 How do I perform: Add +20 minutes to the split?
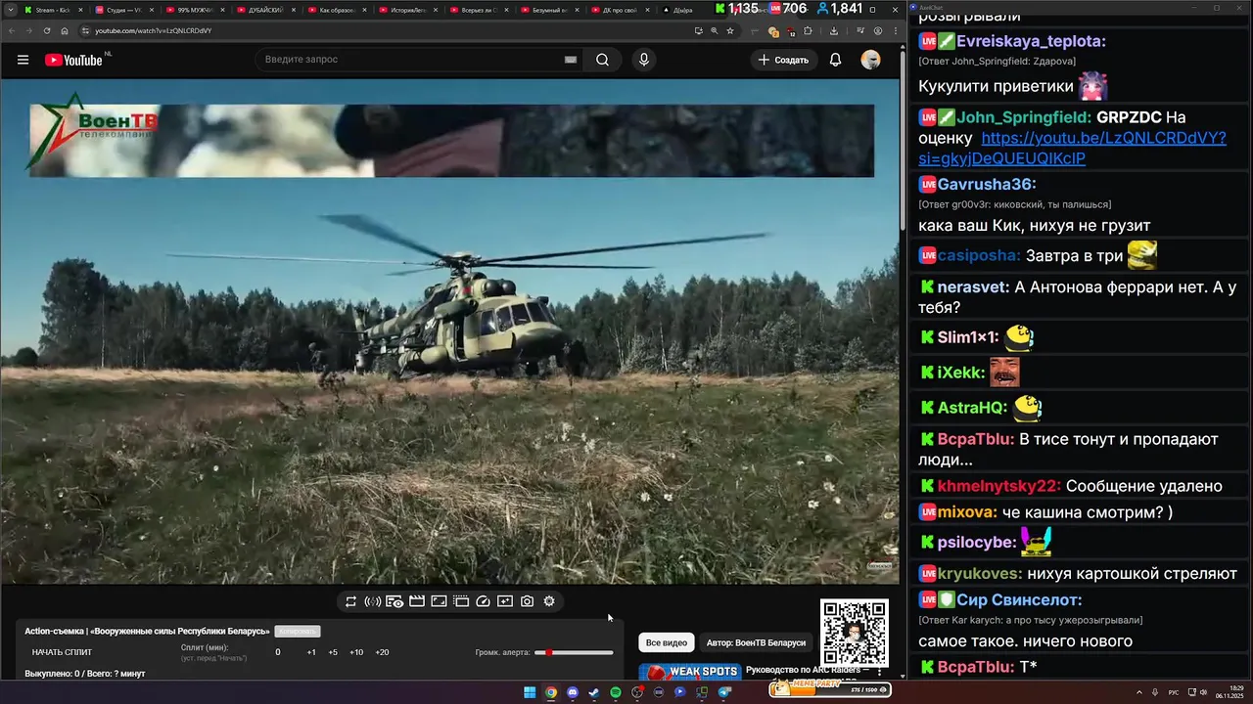click(382, 652)
